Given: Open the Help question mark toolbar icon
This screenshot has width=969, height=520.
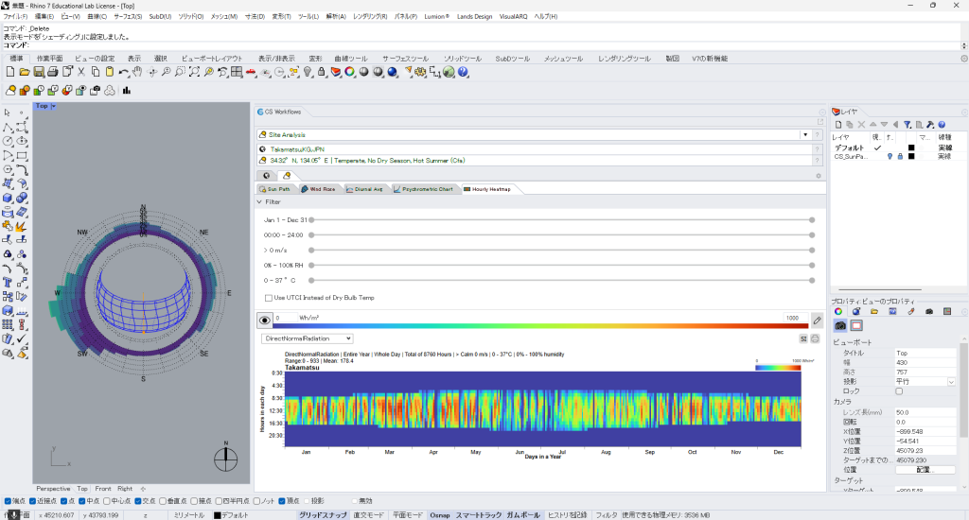Looking at the screenshot, I should pyautogui.click(x=464, y=72).
